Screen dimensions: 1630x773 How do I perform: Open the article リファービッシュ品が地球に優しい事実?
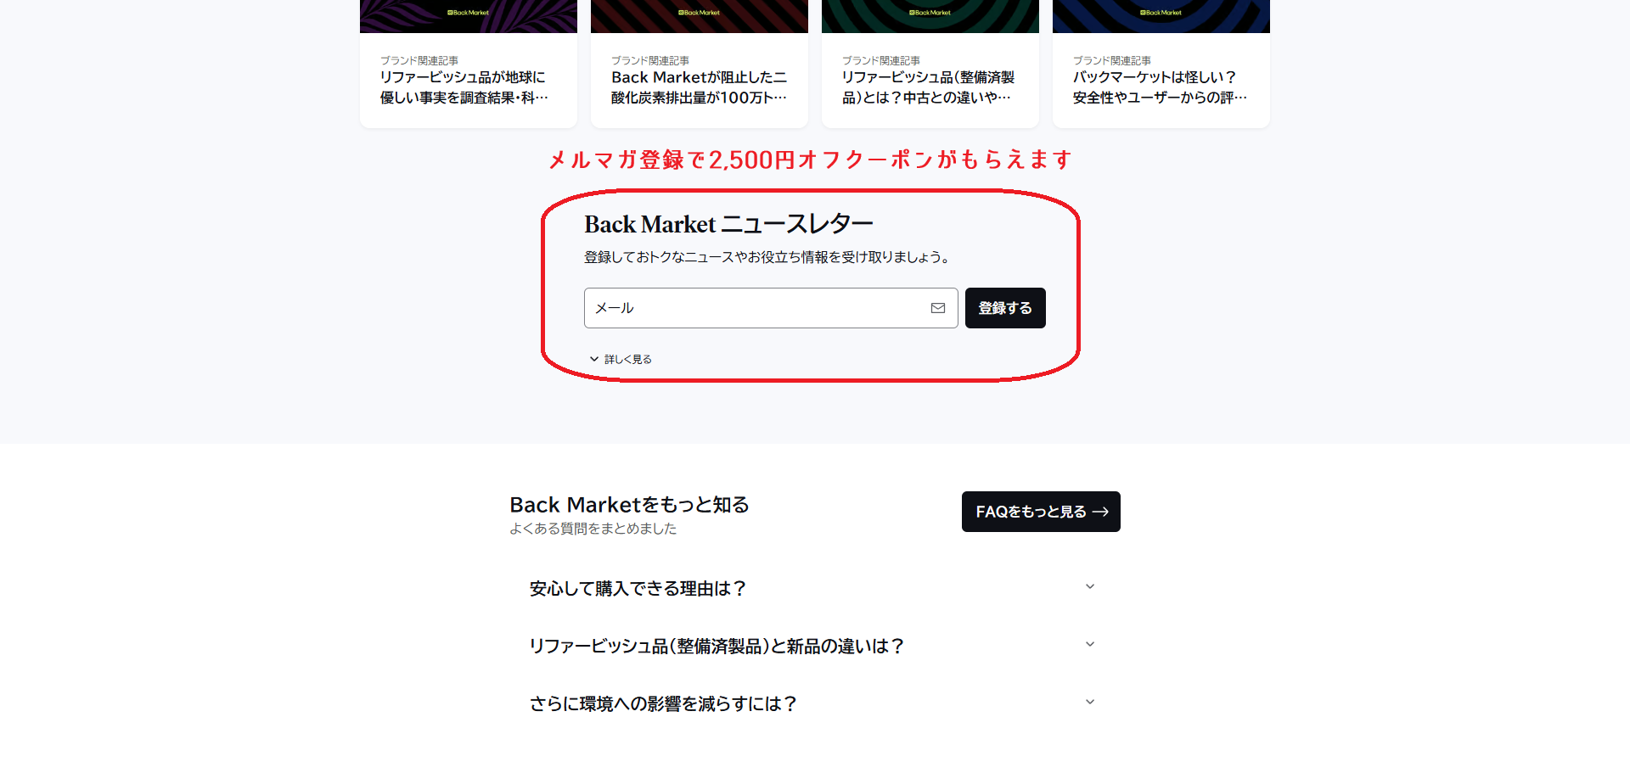pyautogui.click(x=469, y=80)
